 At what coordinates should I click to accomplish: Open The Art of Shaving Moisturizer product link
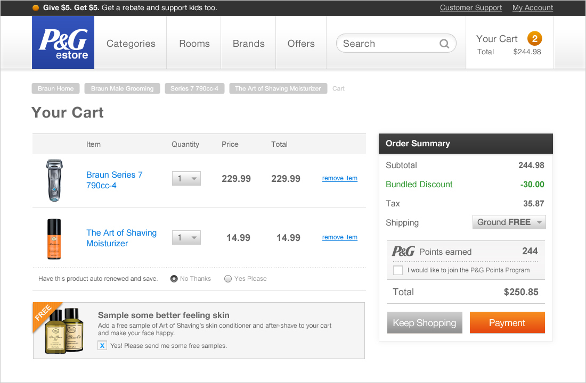121,238
